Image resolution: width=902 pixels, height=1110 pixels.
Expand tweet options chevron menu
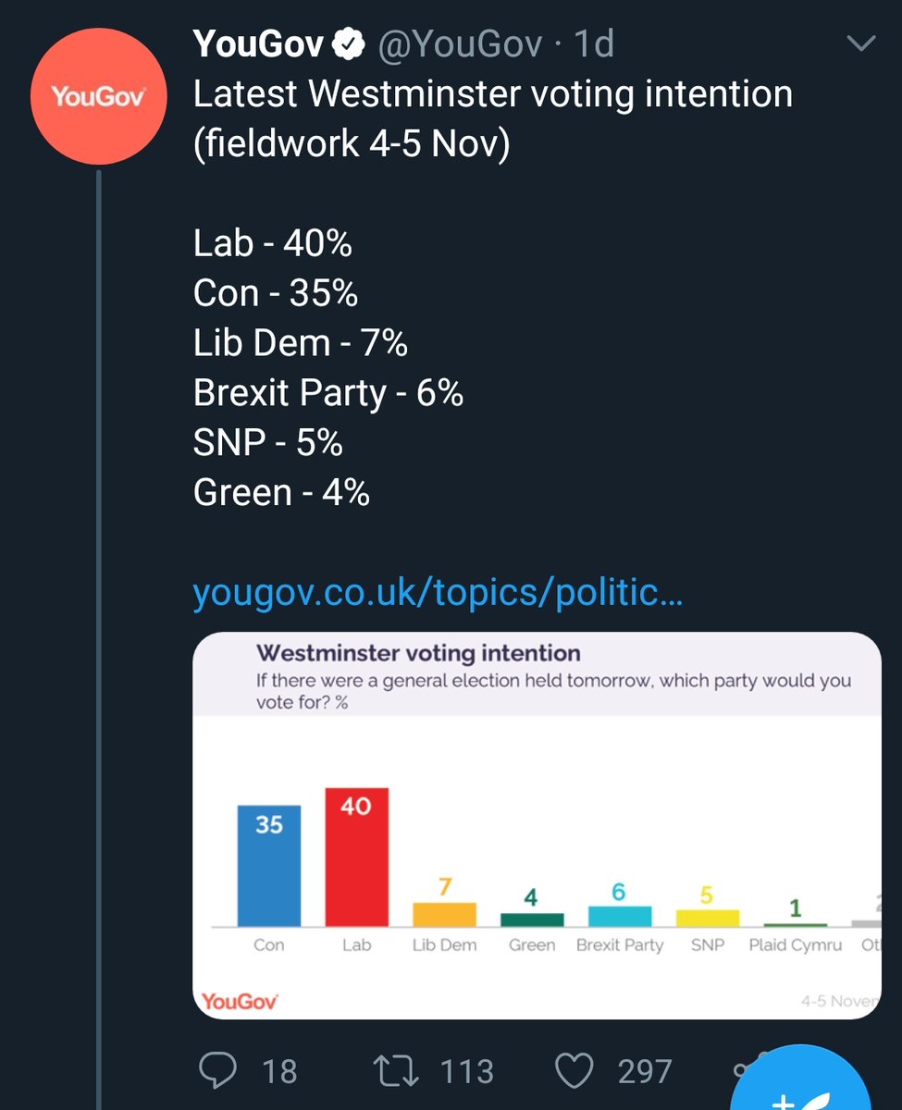(860, 43)
